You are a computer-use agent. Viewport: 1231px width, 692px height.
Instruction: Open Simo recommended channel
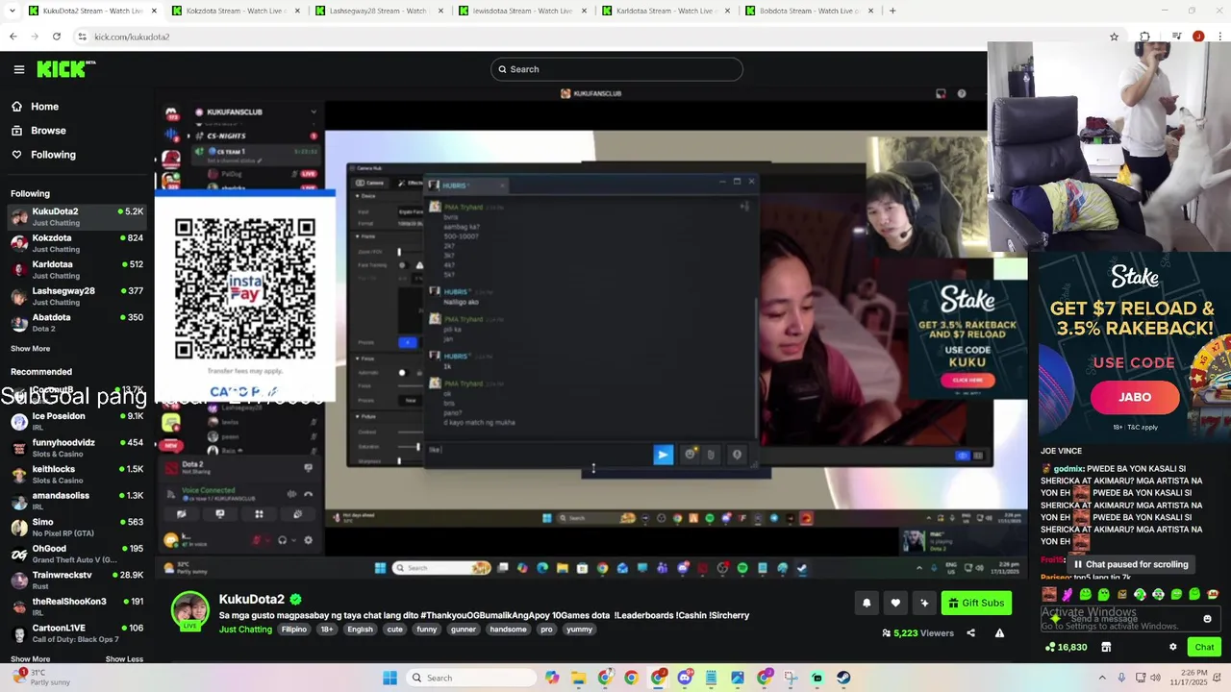[77, 528]
